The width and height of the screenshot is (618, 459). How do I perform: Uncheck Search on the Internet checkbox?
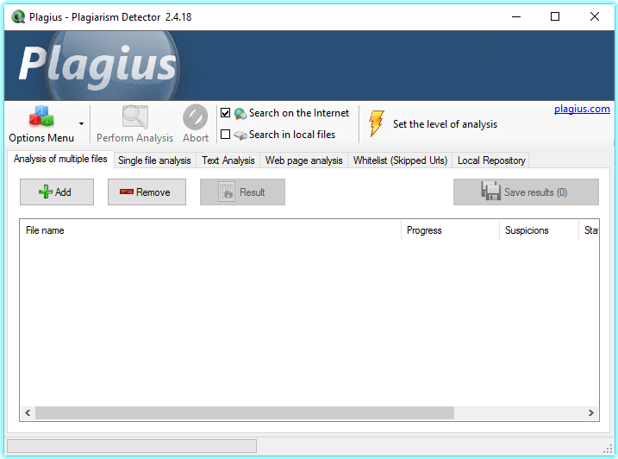tap(226, 113)
